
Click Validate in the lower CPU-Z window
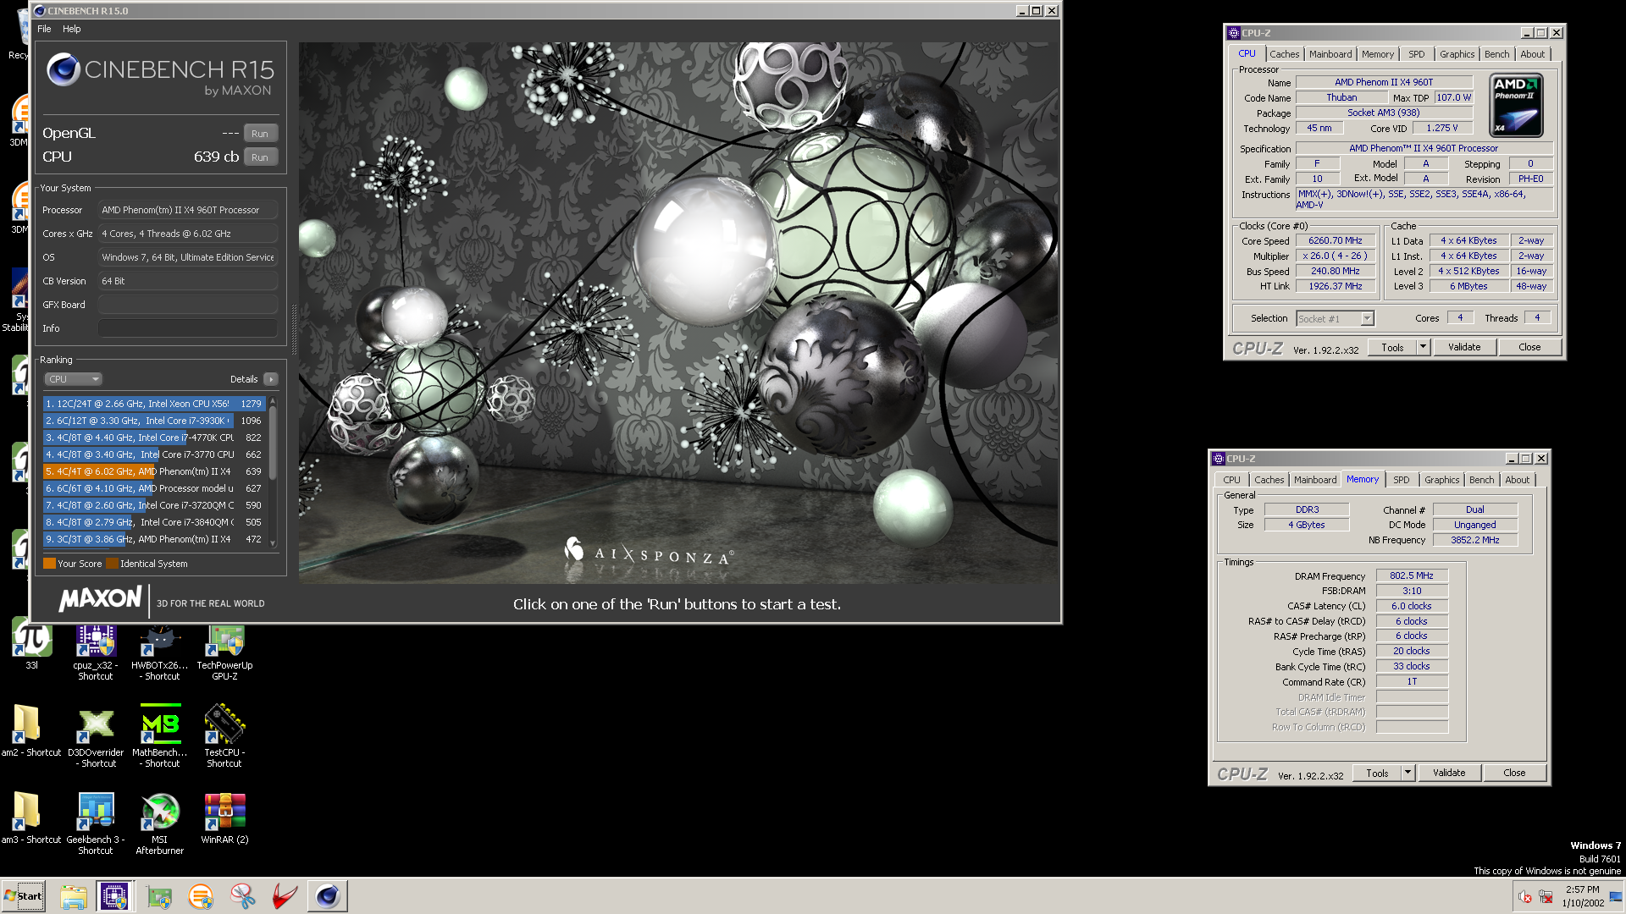(1449, 774)
